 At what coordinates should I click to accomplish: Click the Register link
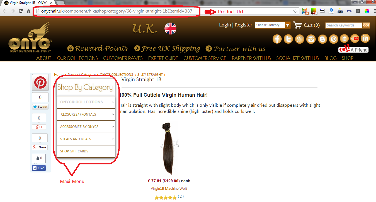point(243,25)
